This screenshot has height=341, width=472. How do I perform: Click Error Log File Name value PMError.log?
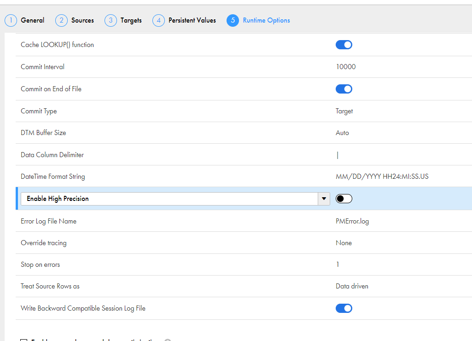[352, 221]
